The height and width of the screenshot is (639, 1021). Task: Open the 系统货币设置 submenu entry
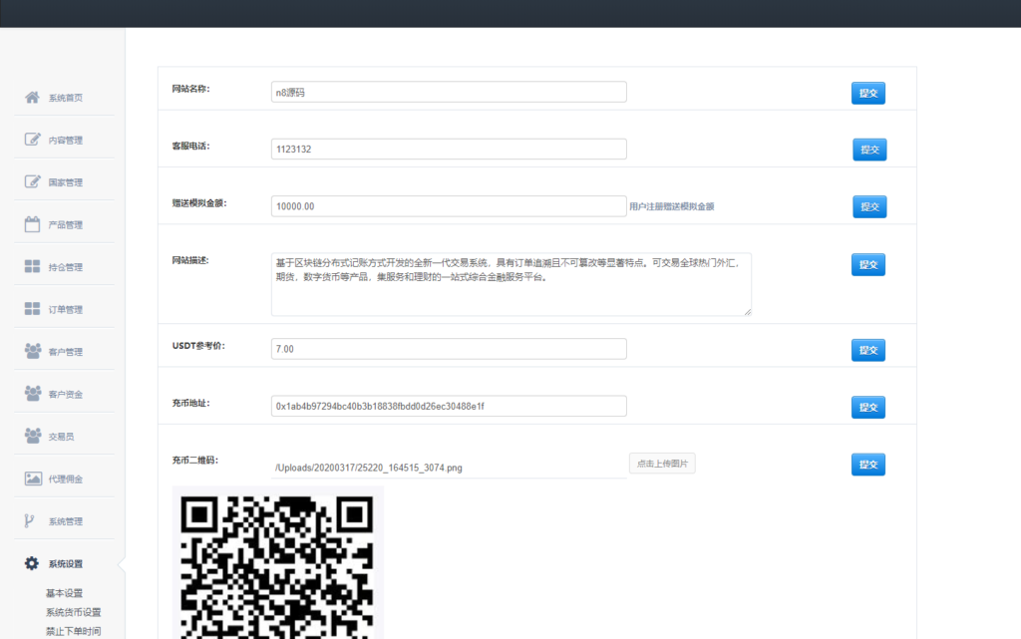point(72,611)
